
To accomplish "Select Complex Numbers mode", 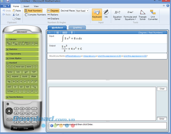I will pos(35,15).
